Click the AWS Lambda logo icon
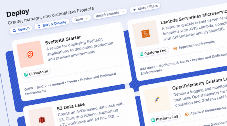 click(145, 34)
